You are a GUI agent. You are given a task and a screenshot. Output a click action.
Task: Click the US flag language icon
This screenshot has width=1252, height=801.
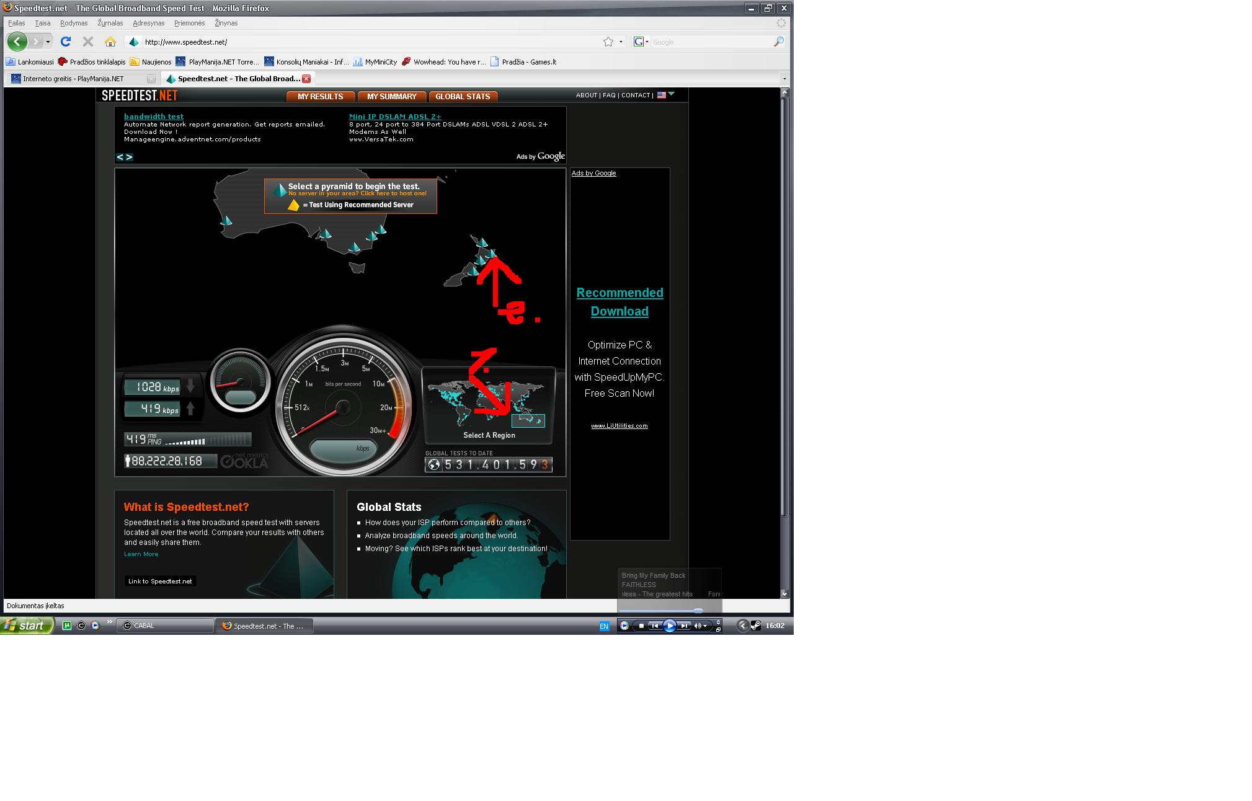click(662, 95)
